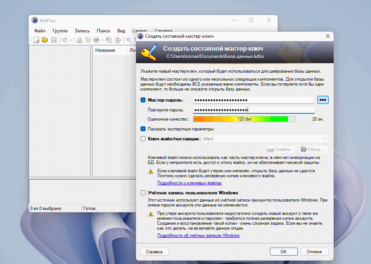Click into the Мастер-пароль input field
Viewport: 371px width, 264px height.
(254, 100)
